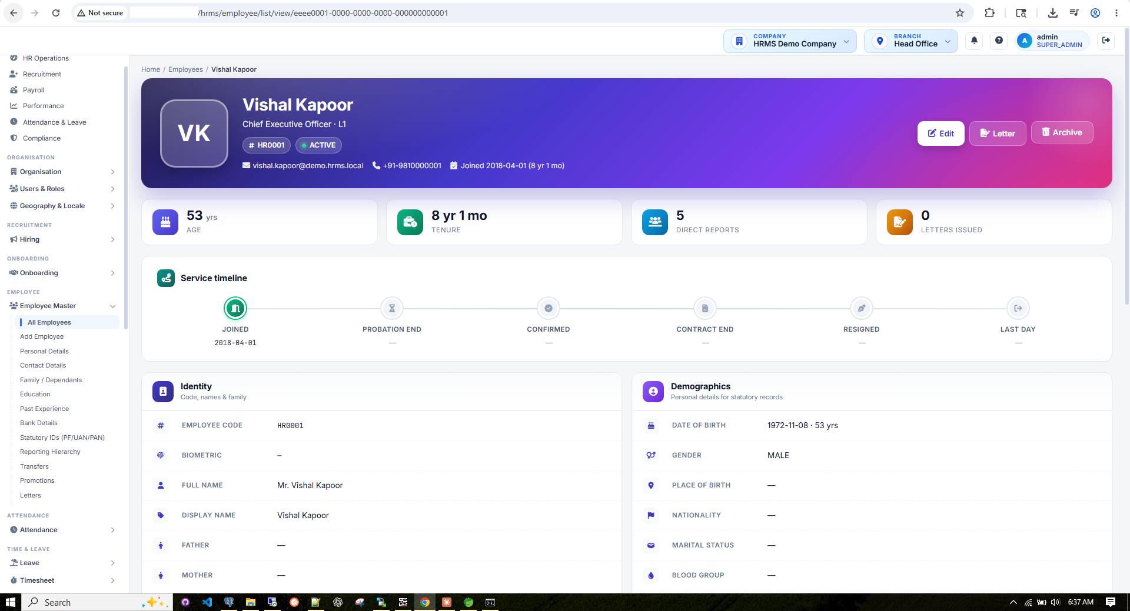Click the Letters Issued icon

900,222
